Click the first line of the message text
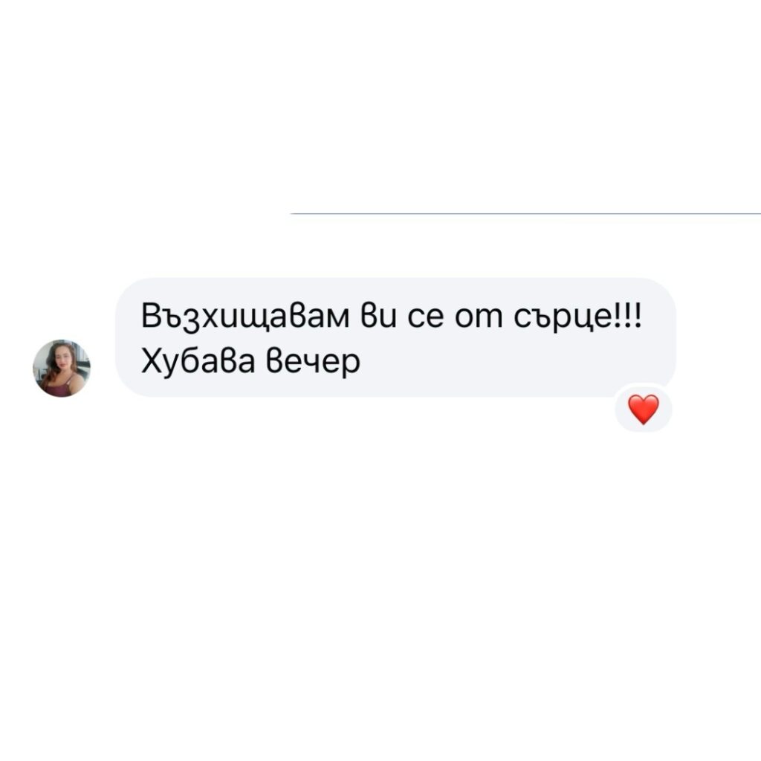Viewport: 761px width, 761px height. pos(391,317)
